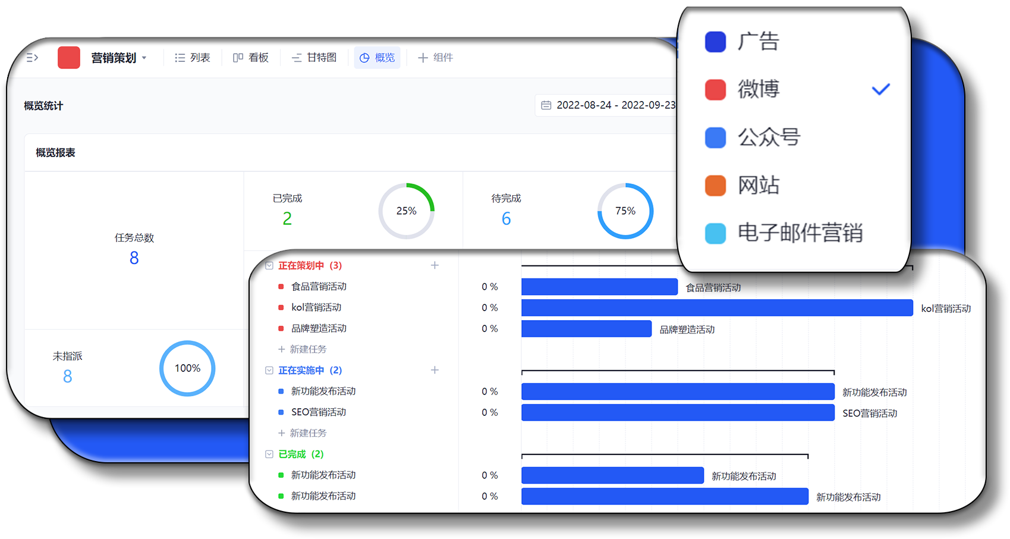1010x539 pixels.
Task: Click the sidebar collapse icon at top left
Action: 33,58
